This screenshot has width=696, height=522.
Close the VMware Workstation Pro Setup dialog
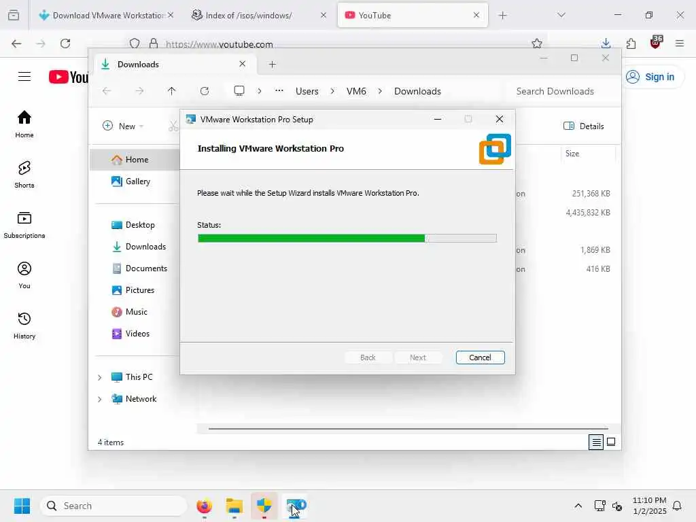coord(500,119)
